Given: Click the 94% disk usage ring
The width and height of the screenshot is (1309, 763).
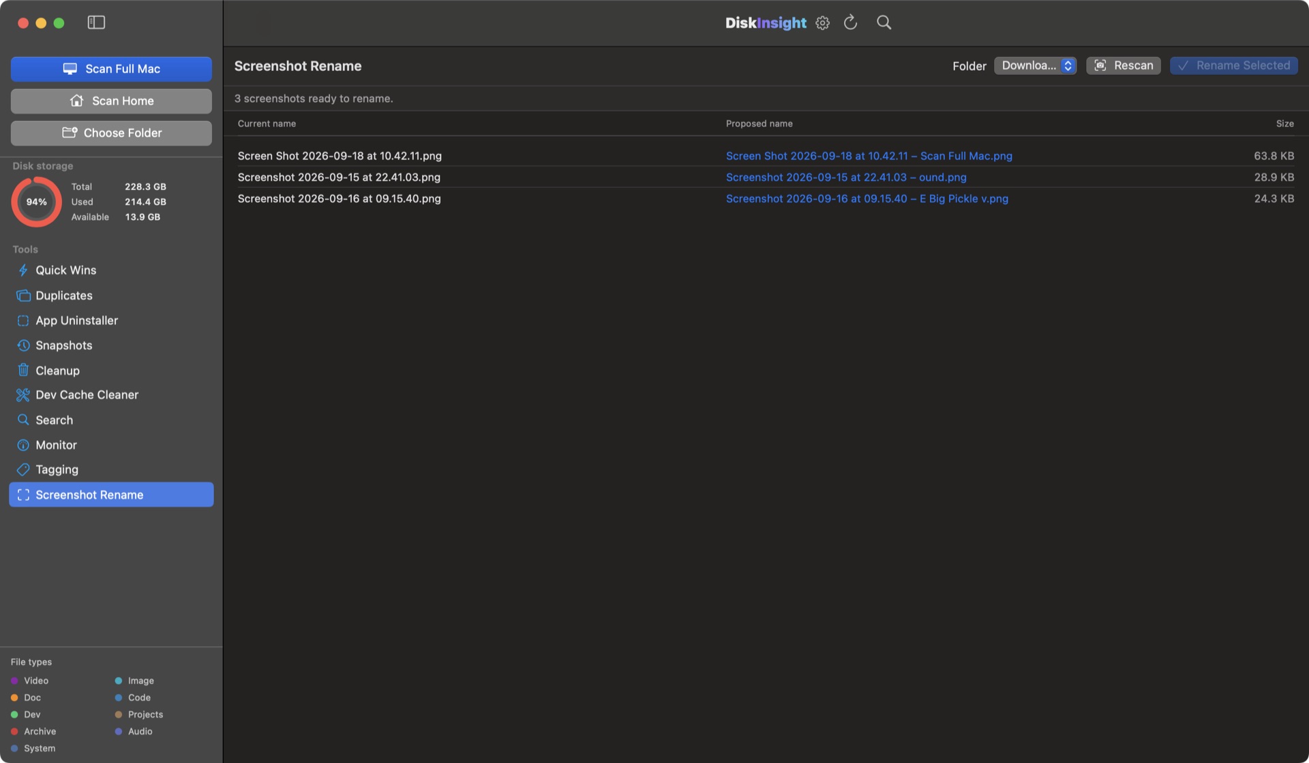Looking at the screenshot, I should [36, 202].
